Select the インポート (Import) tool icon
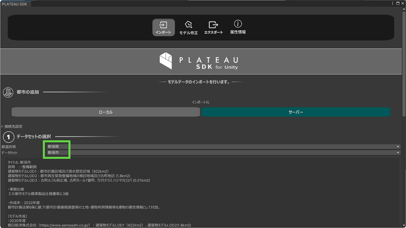This screenshot has height=228, width=406. 163,27
